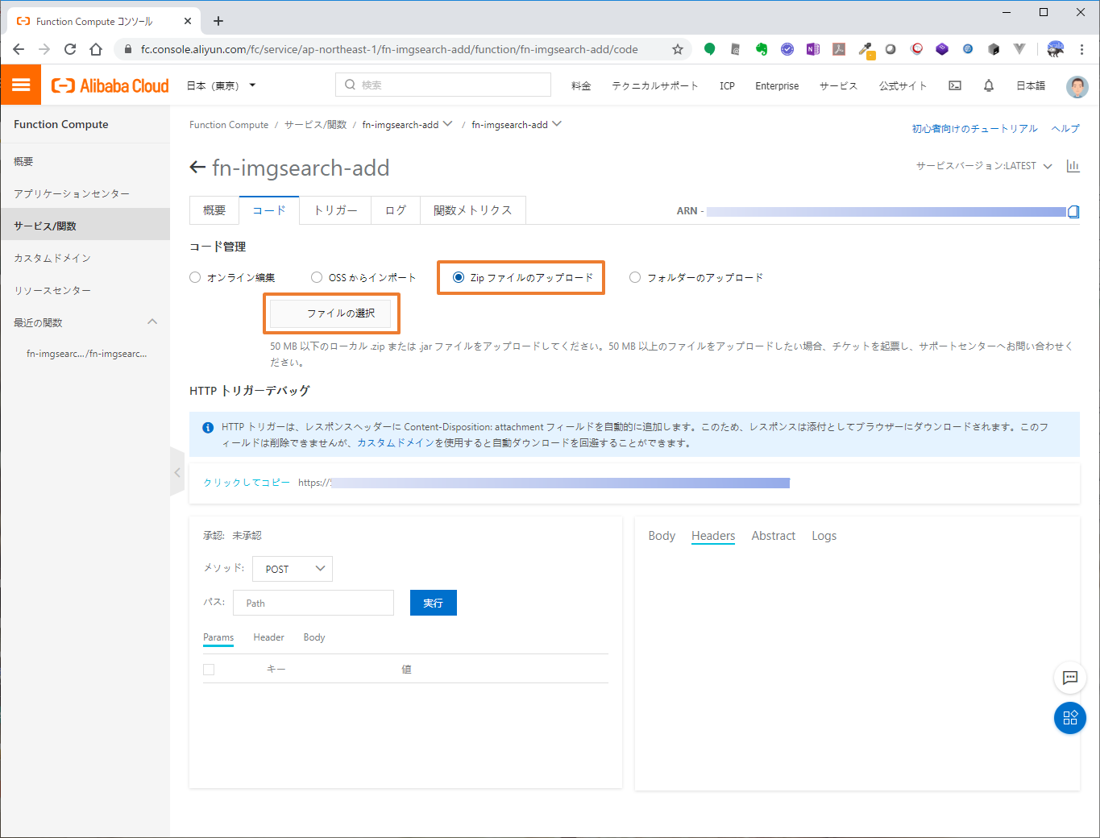Open 料金 in the top bar

click(581, 85)
